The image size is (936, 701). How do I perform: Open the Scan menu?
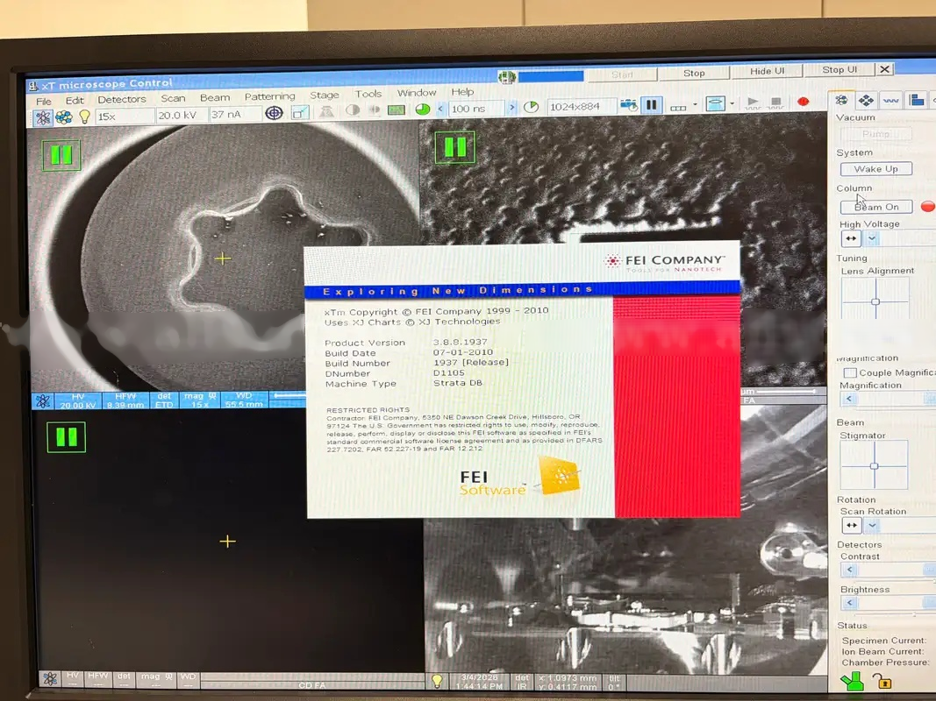coord(173,98)
